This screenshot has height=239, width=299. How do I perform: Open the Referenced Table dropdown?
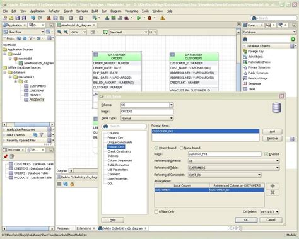pos(278,168)
